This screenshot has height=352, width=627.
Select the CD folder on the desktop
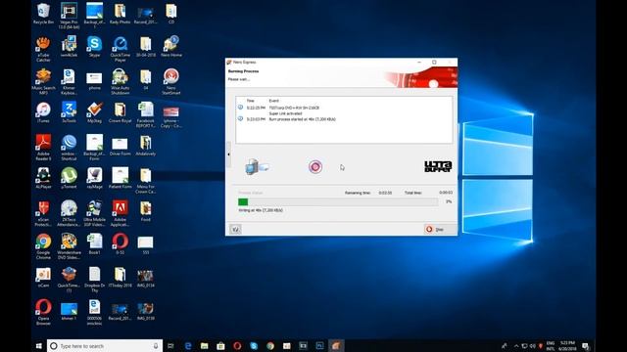coord(171,14)
